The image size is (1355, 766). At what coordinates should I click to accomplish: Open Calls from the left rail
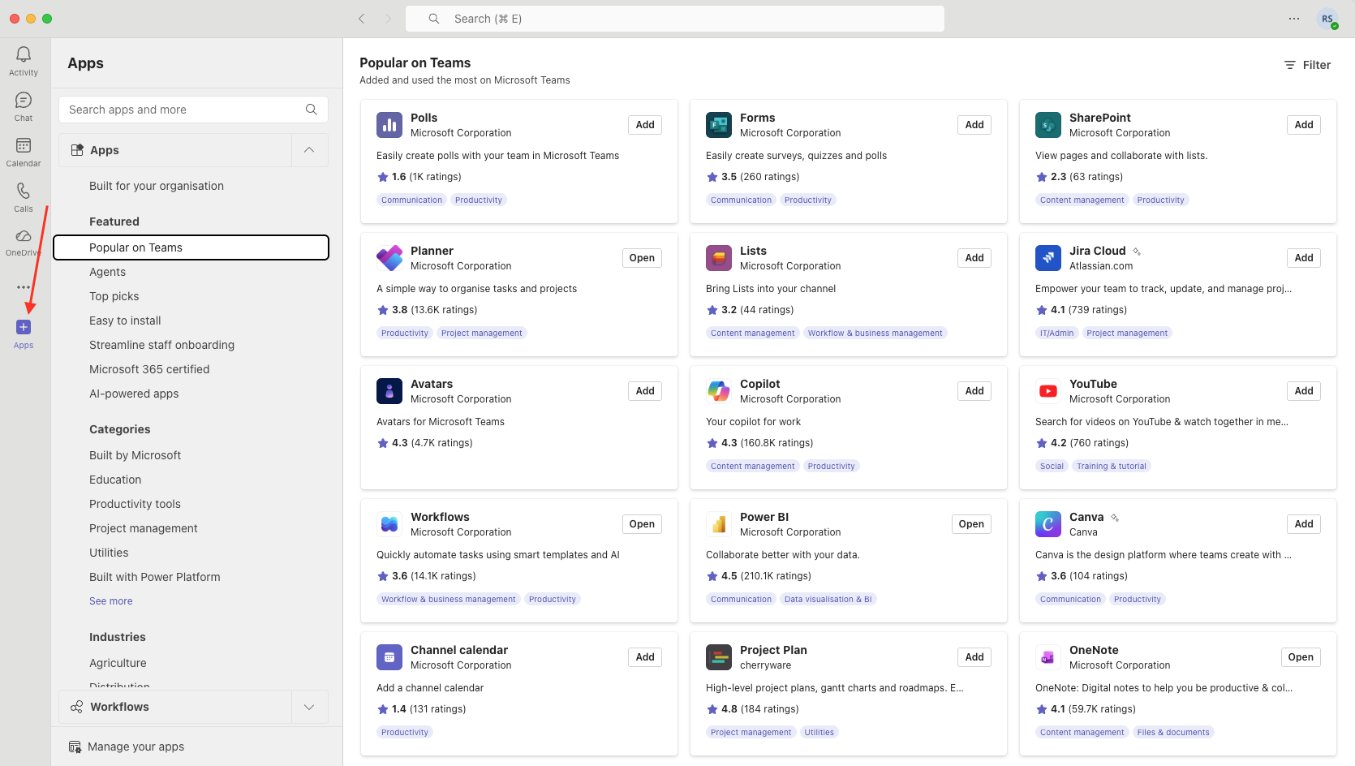24,191
